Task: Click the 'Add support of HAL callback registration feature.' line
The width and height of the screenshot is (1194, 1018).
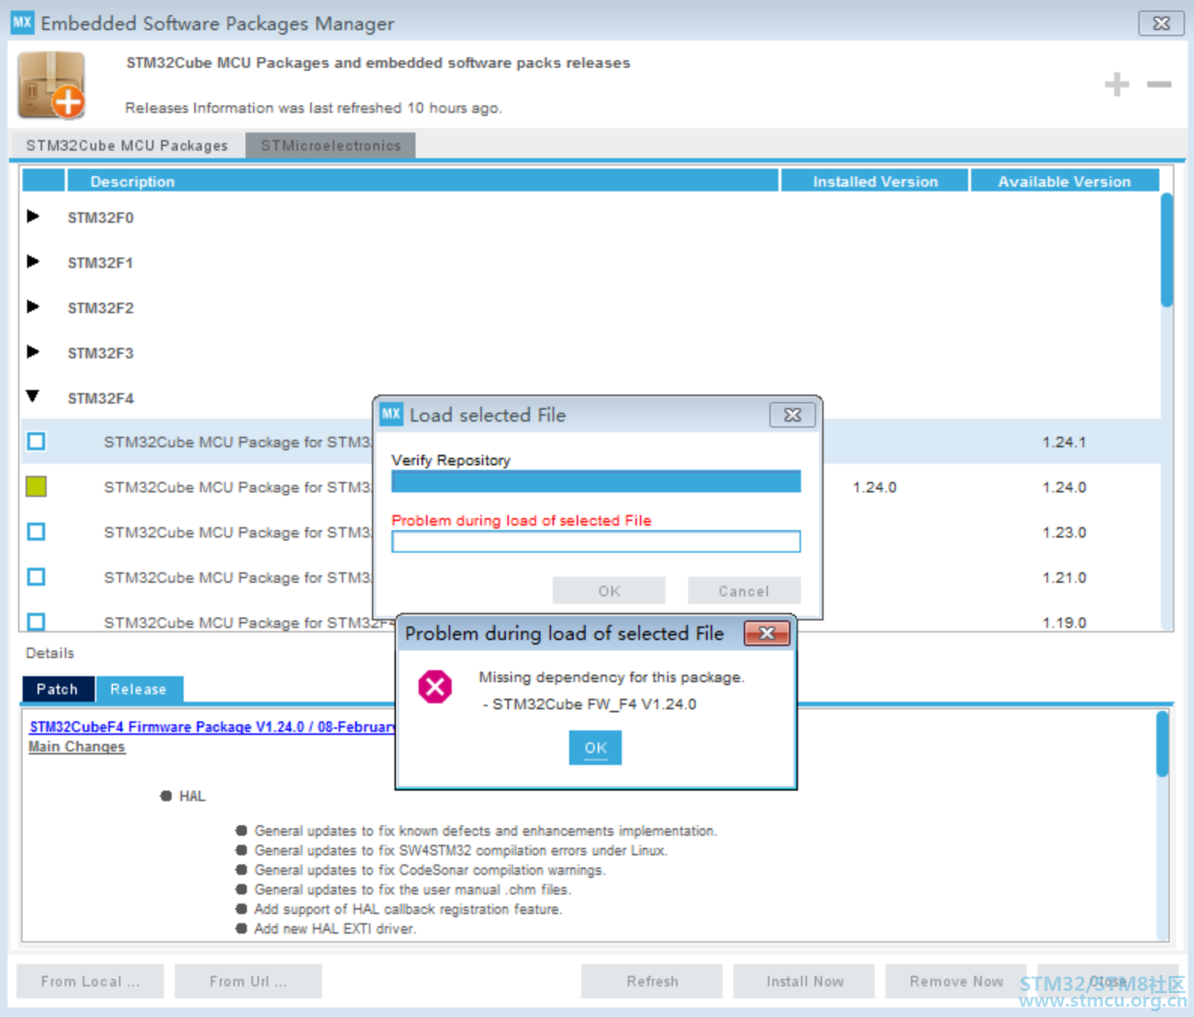Action: click(408, 909)
